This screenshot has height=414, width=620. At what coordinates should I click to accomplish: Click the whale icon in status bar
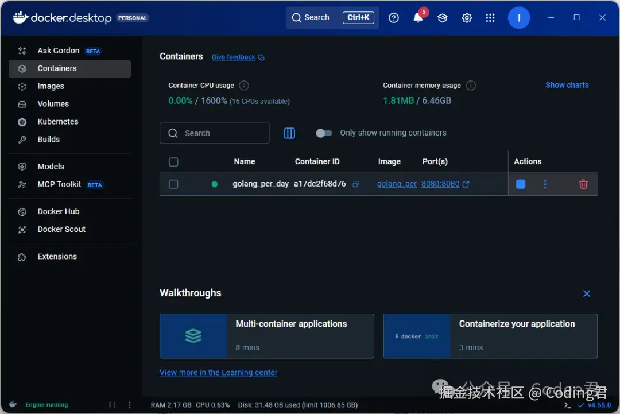13,404
